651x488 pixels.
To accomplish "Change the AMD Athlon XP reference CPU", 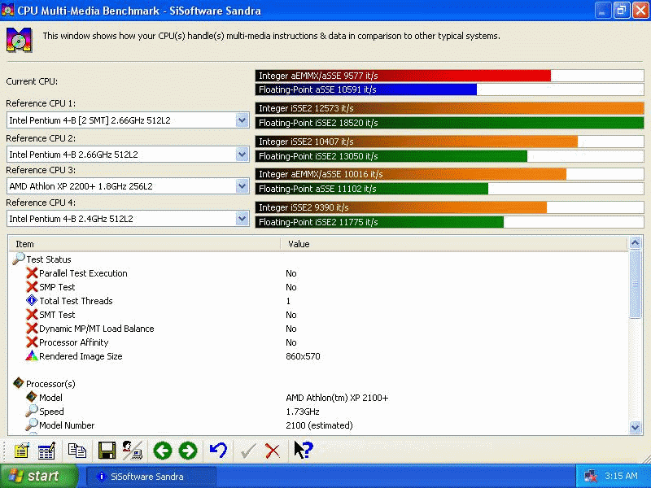I will (x=242, y=185).
